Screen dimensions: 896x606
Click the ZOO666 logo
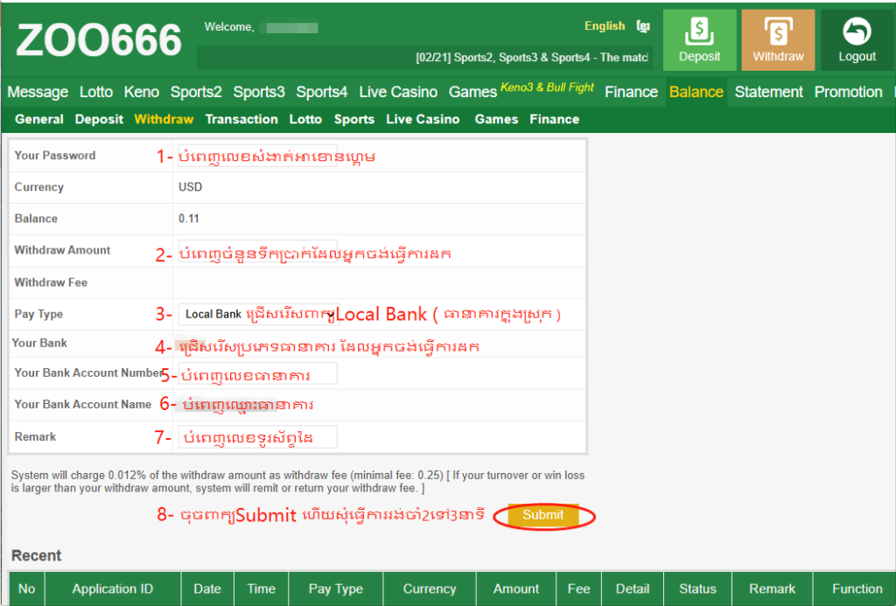pyautogui.click(x=99, y=40)
